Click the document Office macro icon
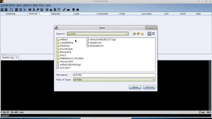The width and height of the screenshot is (212, 119). coord(55,10)
